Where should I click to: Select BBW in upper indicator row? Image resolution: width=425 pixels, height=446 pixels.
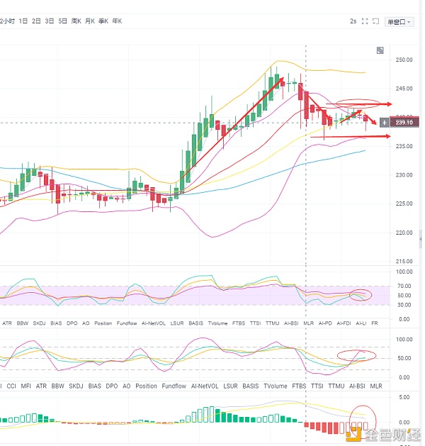coord(23,323)
